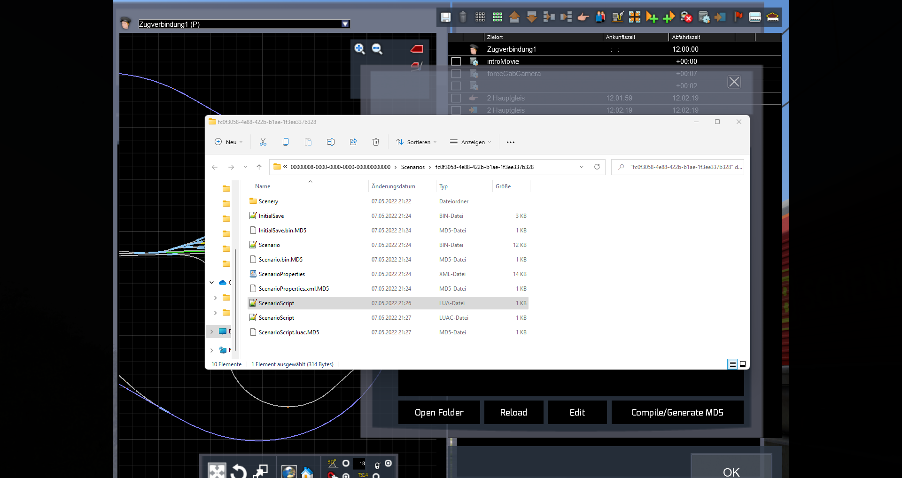Screen dimensions: 902x478
Task: Zoom out on the 2D map
Action: click(377, 49)
